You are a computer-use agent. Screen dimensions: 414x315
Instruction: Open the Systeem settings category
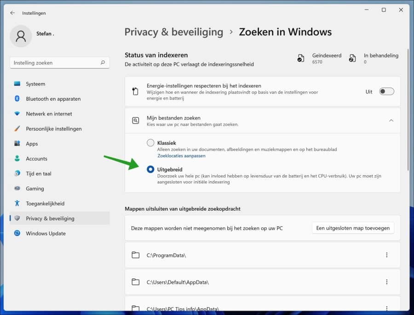pyautogui.click(x=59, y=84)
